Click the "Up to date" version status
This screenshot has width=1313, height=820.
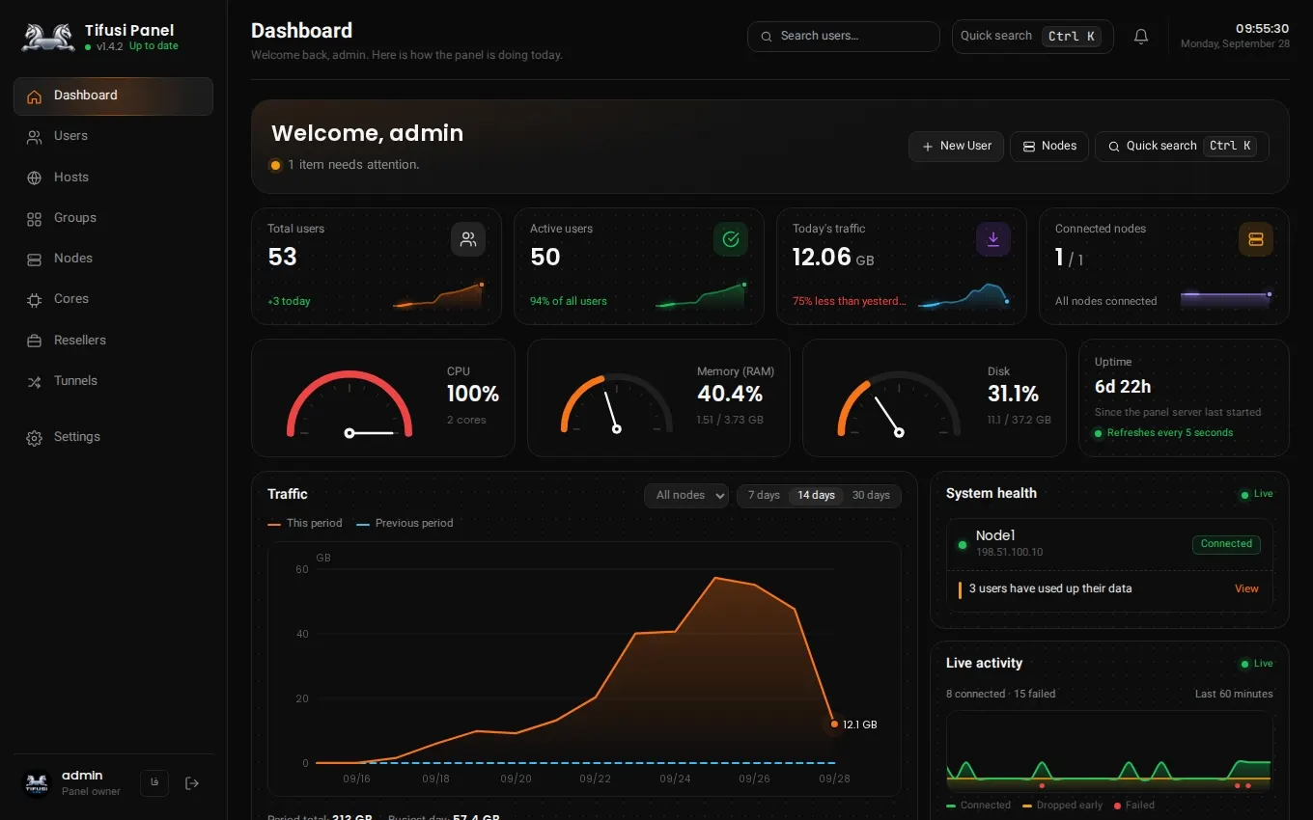pos(154,46)
